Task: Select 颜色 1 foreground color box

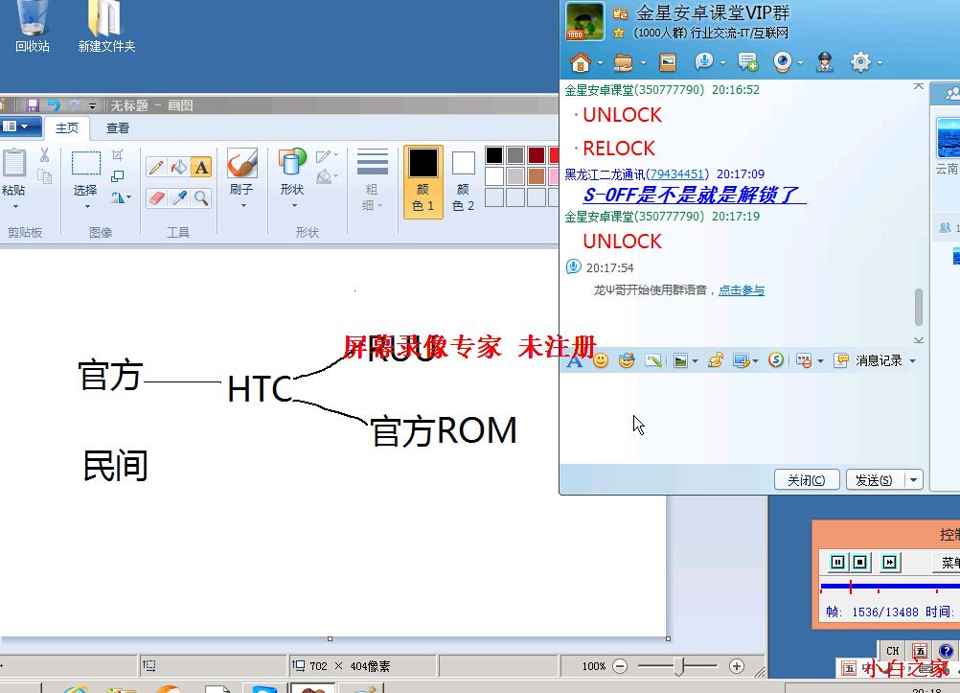Action: pos(423,181)
